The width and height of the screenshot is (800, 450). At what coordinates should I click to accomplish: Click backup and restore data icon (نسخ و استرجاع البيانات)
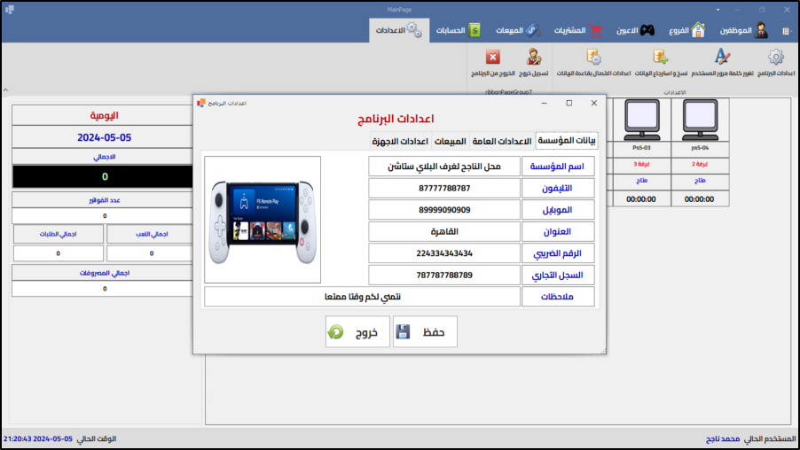(660, 58)
